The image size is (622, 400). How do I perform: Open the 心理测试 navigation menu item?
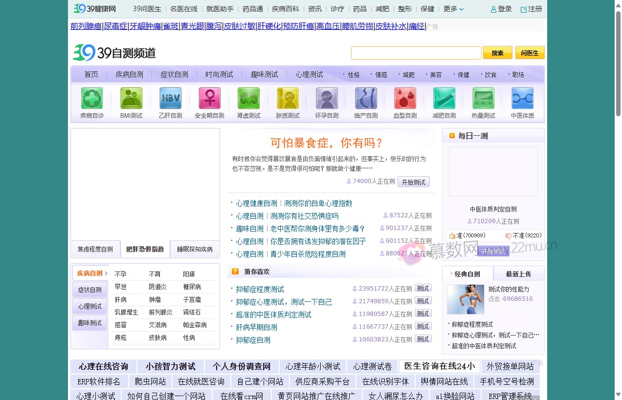pyautogui.click(x=309, y=74)
